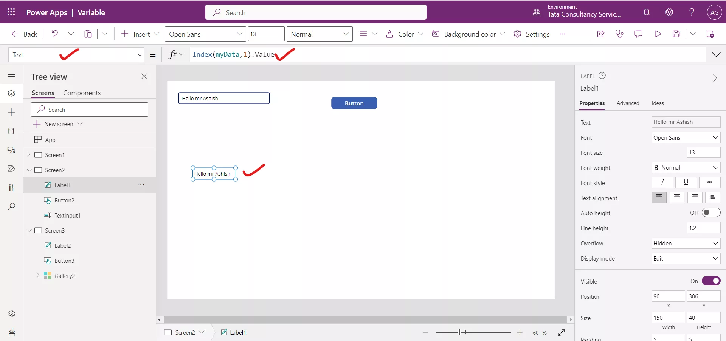Open the Power Automate panel
Image resolution: width=726 pixels, height=341 pixels.
pos(11,169)
